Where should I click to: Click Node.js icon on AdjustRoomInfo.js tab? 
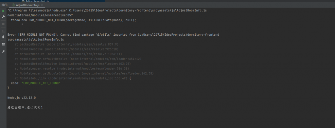(x=14, y=5)
